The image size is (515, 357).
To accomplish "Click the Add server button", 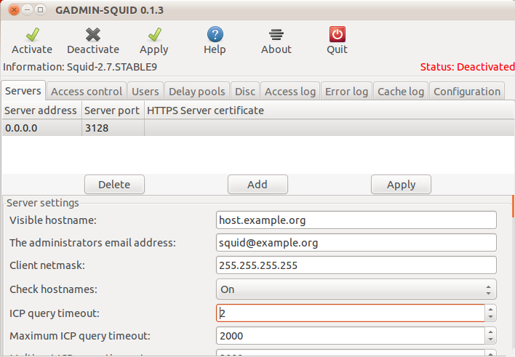I will (x=257, y=184).
